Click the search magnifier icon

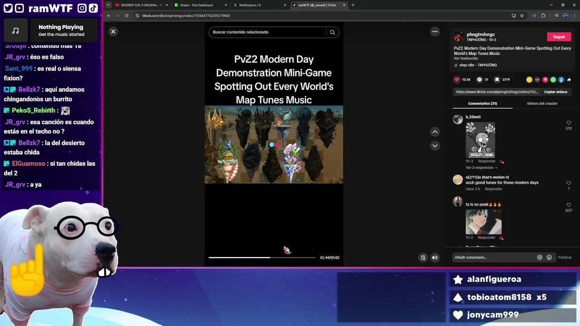click(332, 32)
